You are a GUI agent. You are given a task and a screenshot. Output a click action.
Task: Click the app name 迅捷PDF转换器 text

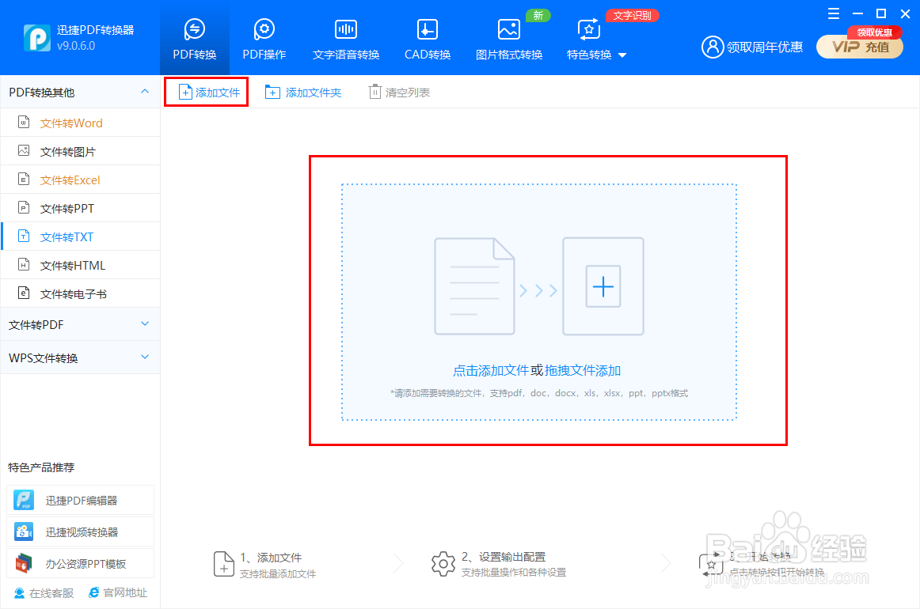[96, 30]
